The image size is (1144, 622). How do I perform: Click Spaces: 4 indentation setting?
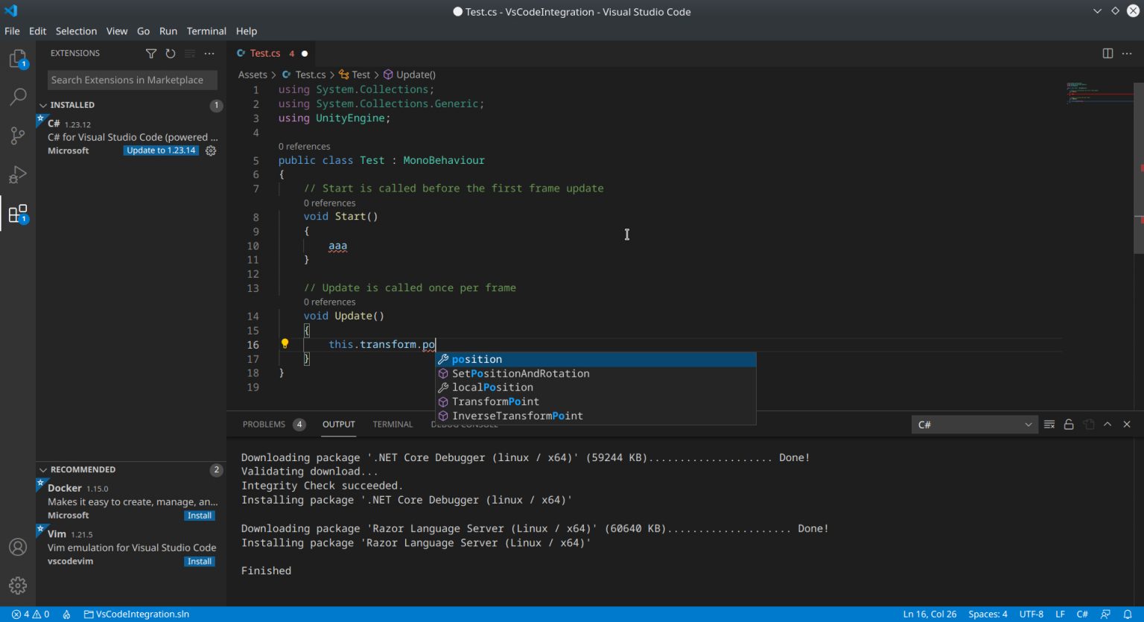pyautogui.click(x=988, y=615)
